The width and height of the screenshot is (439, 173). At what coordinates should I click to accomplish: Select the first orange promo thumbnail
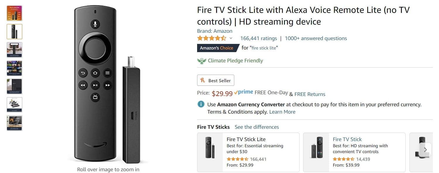tap(14, 13)
